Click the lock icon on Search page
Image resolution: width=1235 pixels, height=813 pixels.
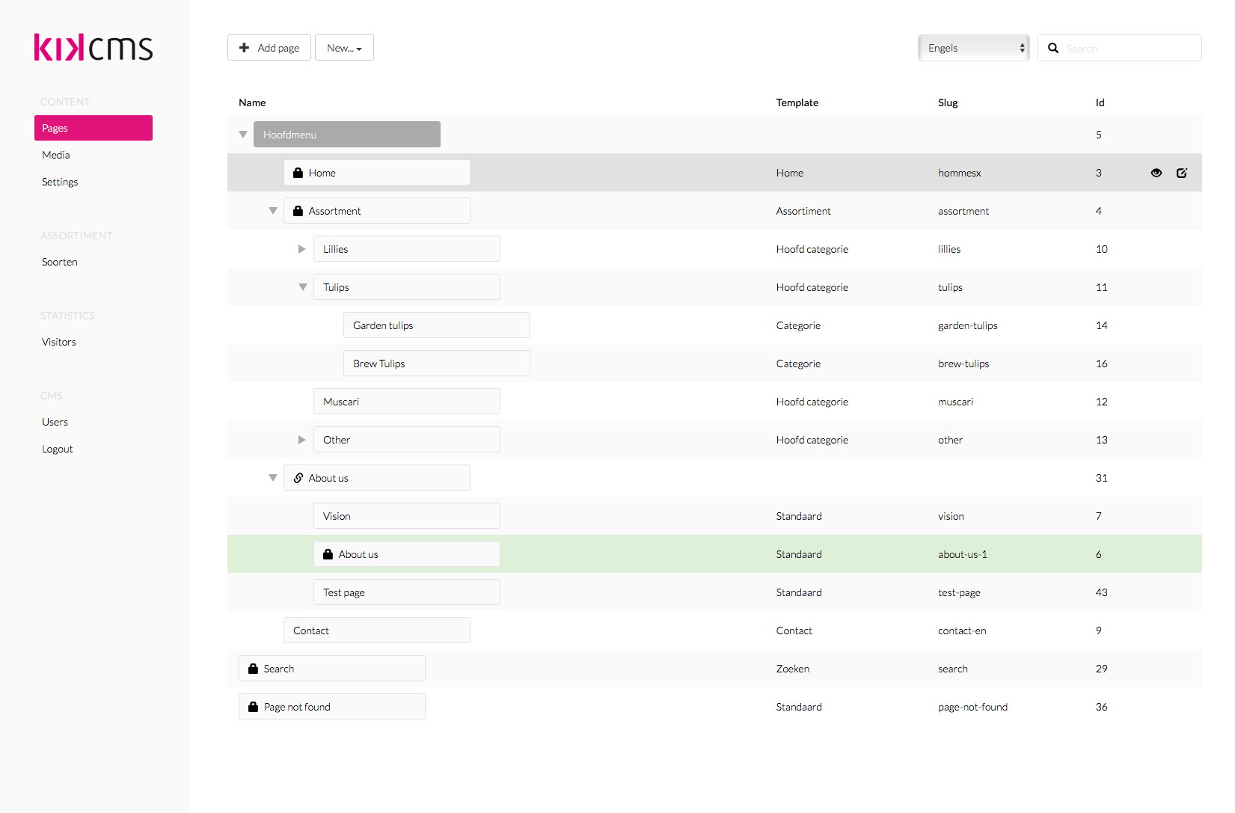pos(253,669)
